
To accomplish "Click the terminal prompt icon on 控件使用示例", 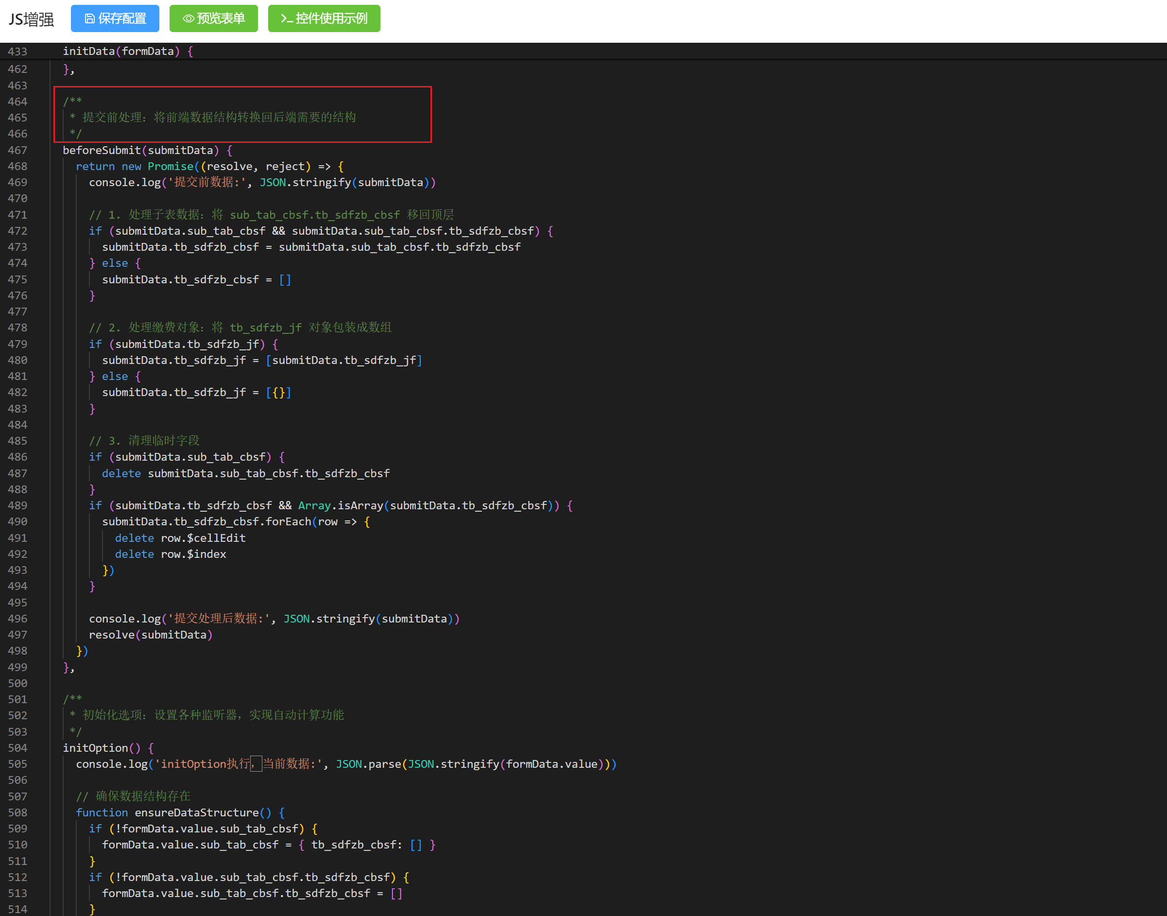I will (x=286, y=19).
